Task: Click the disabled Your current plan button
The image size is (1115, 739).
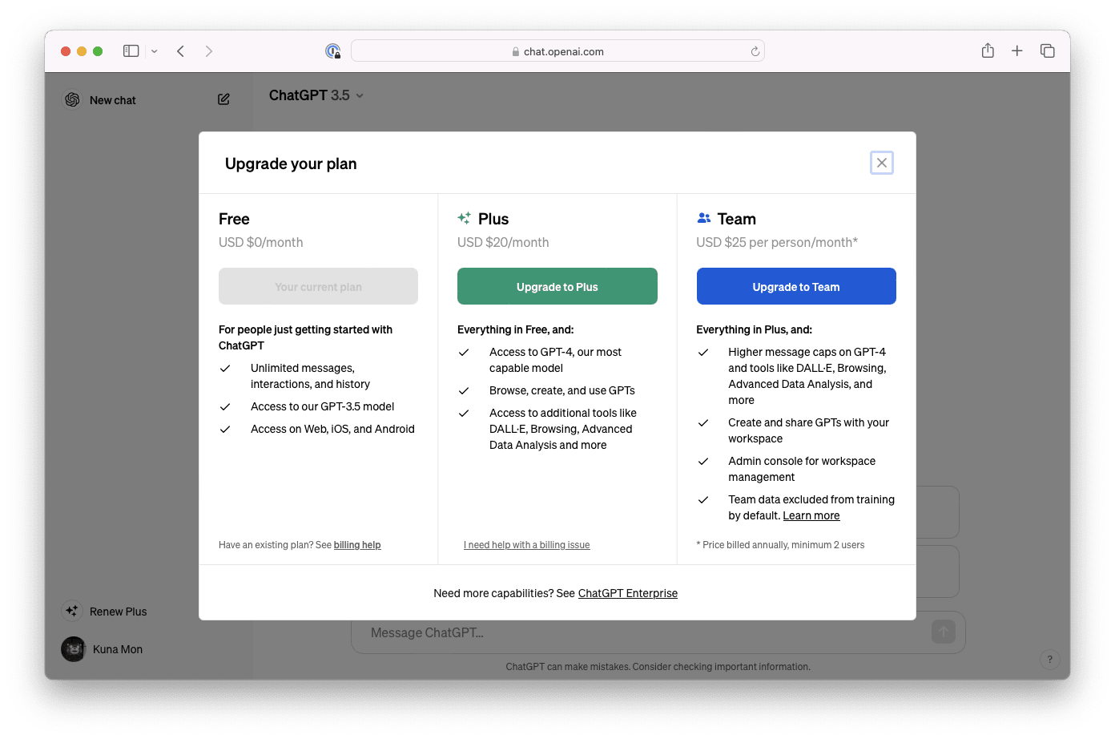Action: 318,286
